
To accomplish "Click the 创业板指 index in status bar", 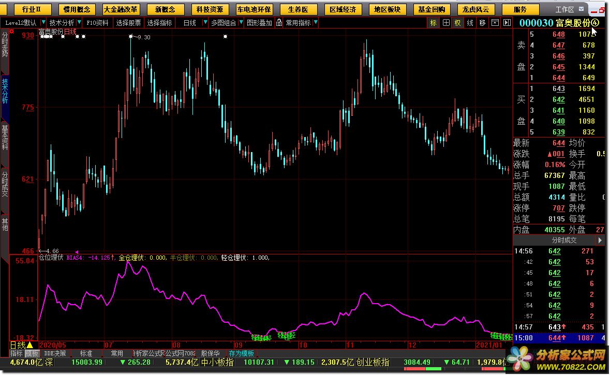I will tap(373, 362).
